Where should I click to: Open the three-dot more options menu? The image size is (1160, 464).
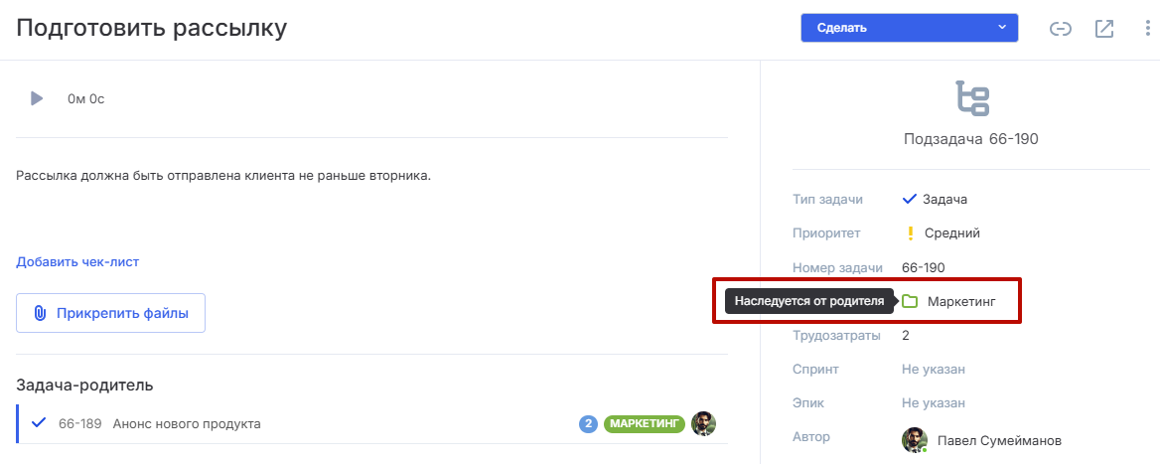click(1147, 29)
